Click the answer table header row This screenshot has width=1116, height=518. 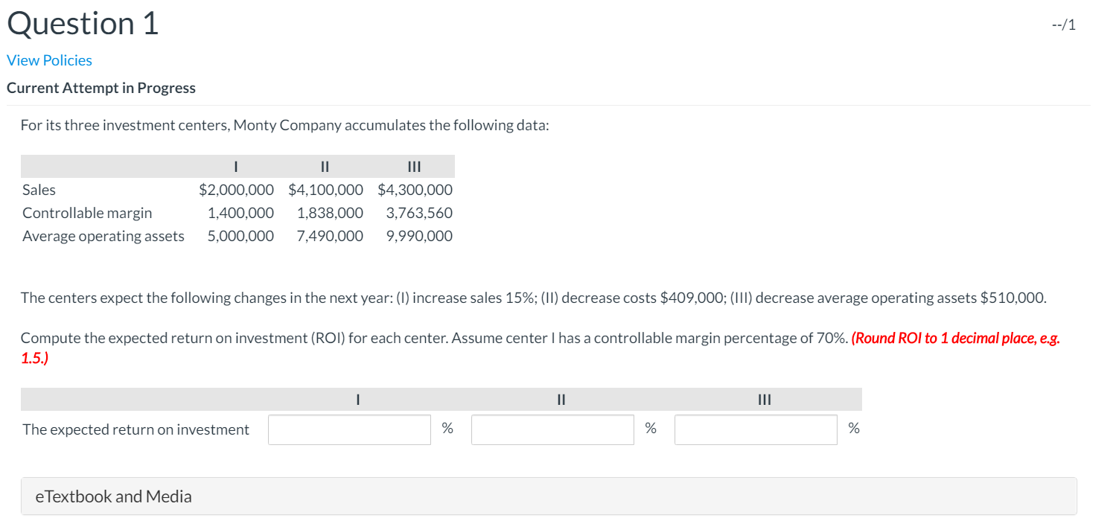click(441, 399)
